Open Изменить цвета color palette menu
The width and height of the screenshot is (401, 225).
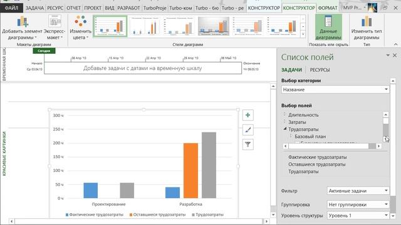pos(81,28)
